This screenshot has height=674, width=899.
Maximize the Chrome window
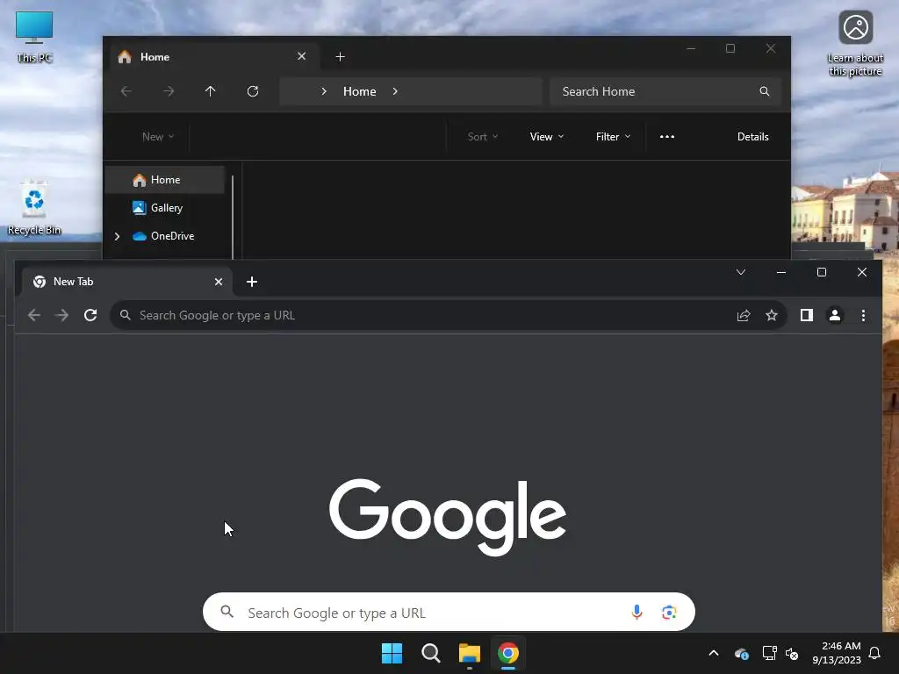pyautogui.click(x=822, y=272)
